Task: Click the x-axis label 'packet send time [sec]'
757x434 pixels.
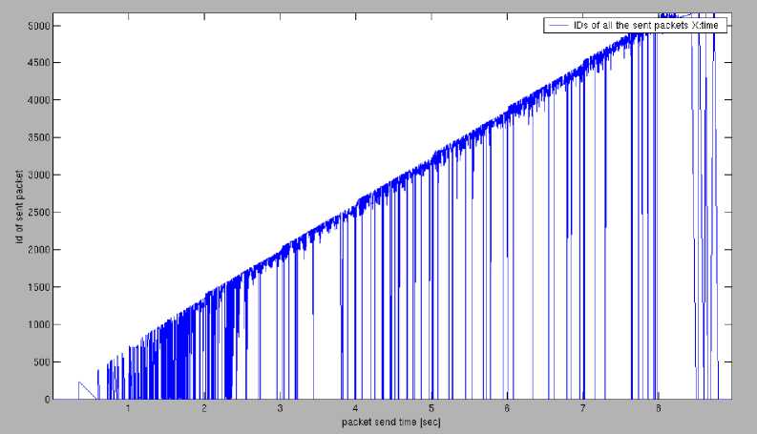Action: click(x=391, y=422)
